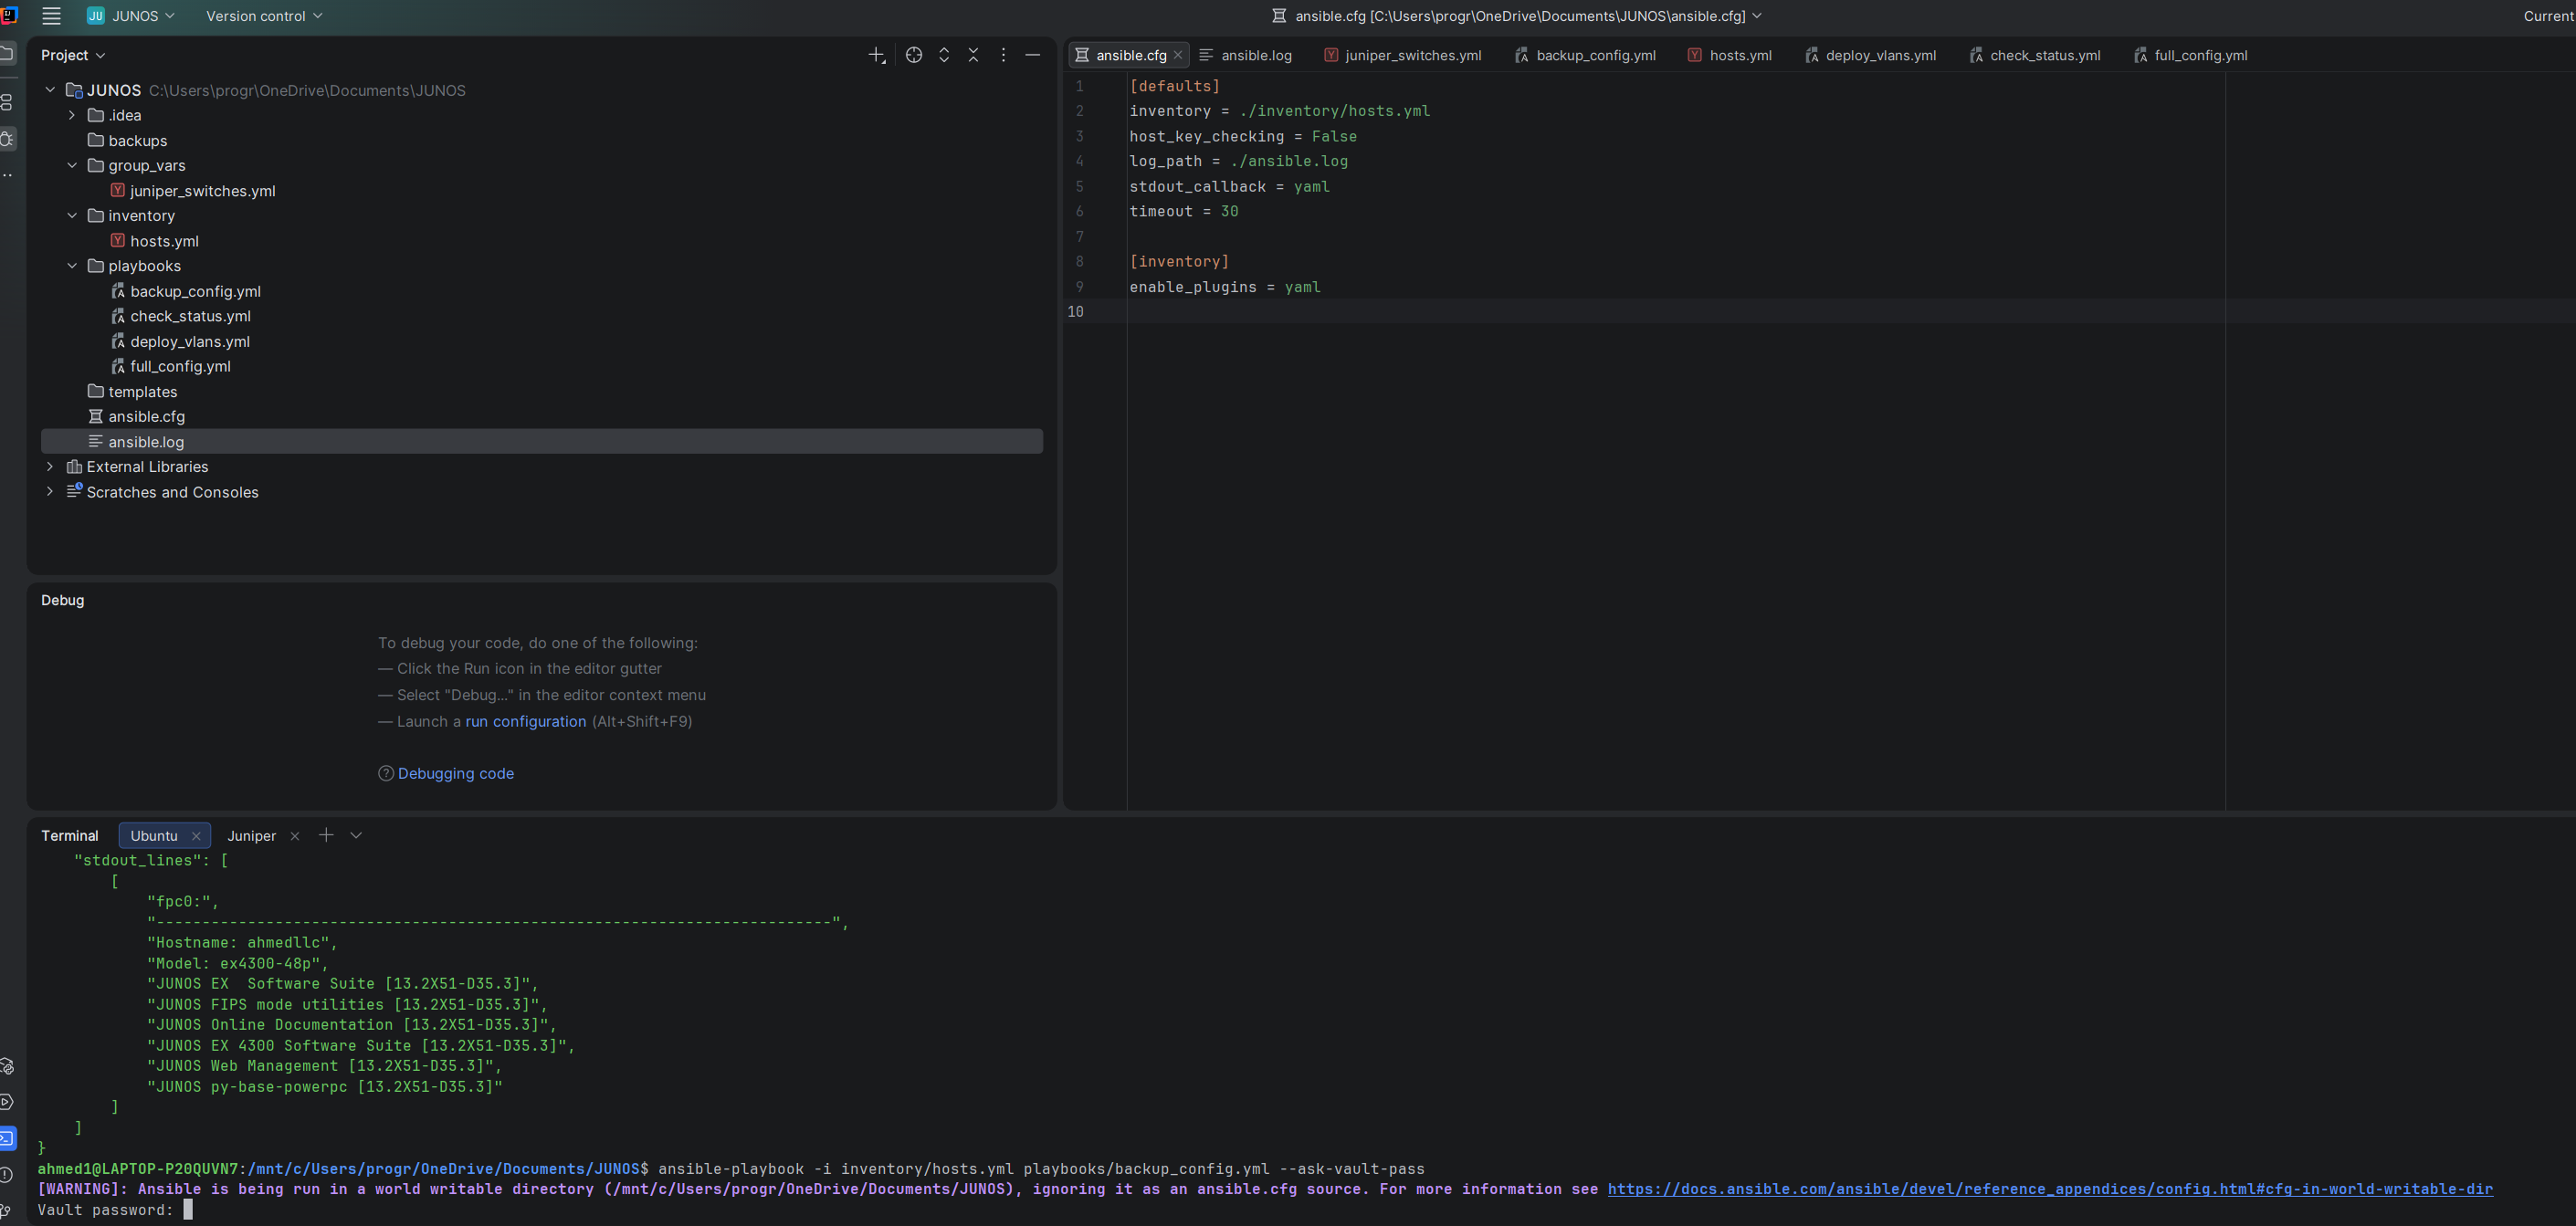Viewport: 2576px width, 1226px height.
Task: Open the Version control dropdown
Action: click(x=263, y=16)
